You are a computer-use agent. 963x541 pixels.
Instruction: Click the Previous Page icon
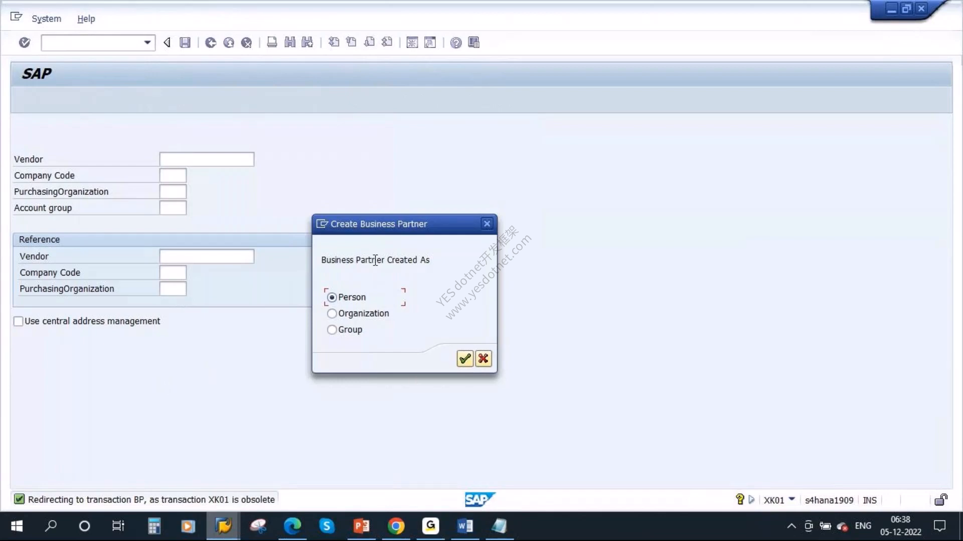[351, 43]
